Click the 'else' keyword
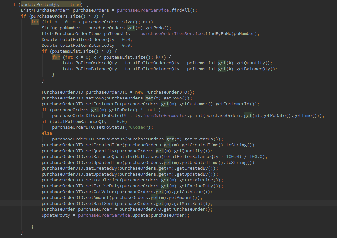Image resolution: width=337 pixels, height=238 pixels. pos(47,133)
